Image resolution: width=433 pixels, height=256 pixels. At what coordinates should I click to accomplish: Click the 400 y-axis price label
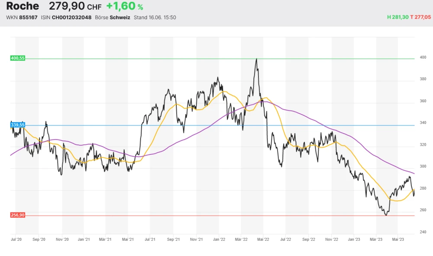tap(423, 58)
